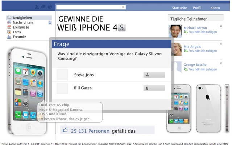Viewport: 232px width, 145px height.
Task: Add Mia Angelo via FreundIn hinzufügen
Action: tap(203, 51)
